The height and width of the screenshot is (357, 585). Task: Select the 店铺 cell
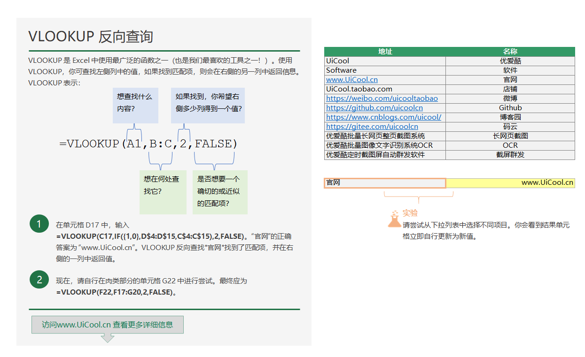[510, 89]
